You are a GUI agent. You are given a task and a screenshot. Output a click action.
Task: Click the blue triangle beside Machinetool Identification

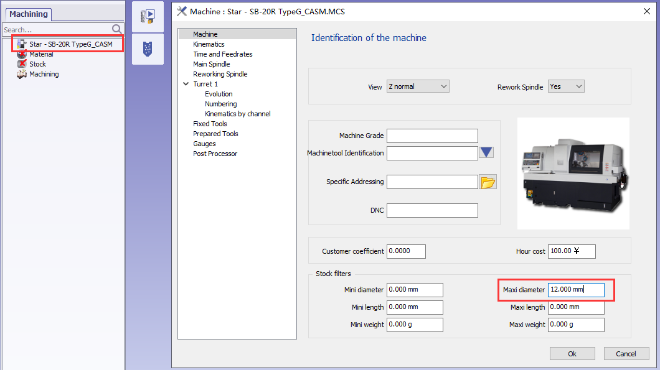point(486,153)
